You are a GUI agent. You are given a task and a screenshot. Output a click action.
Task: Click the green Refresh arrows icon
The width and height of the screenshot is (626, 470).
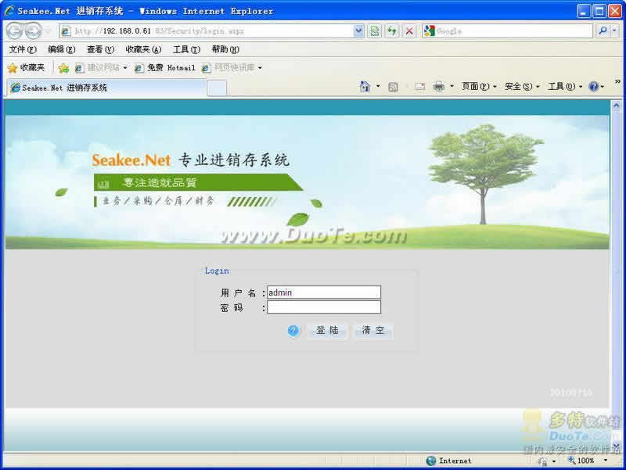pos(392,31)
